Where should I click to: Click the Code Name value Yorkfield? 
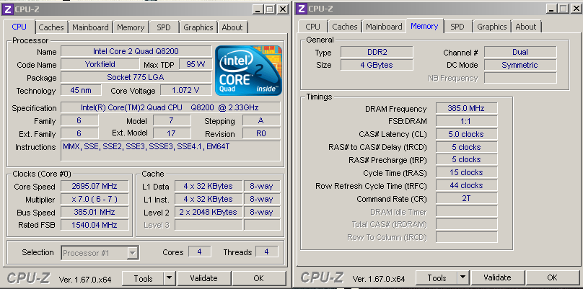coord(100,64)
